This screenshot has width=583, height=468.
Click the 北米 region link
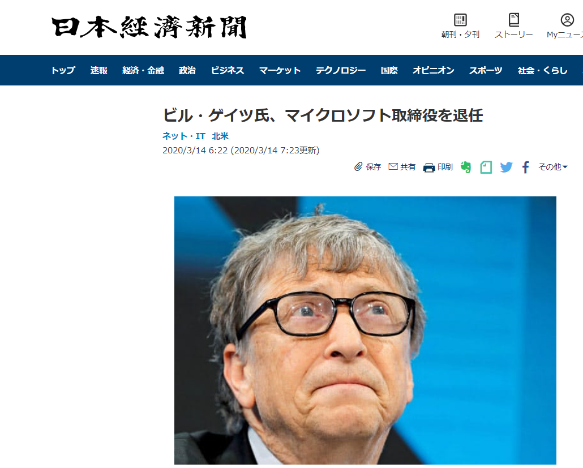[x=220, y=136]
